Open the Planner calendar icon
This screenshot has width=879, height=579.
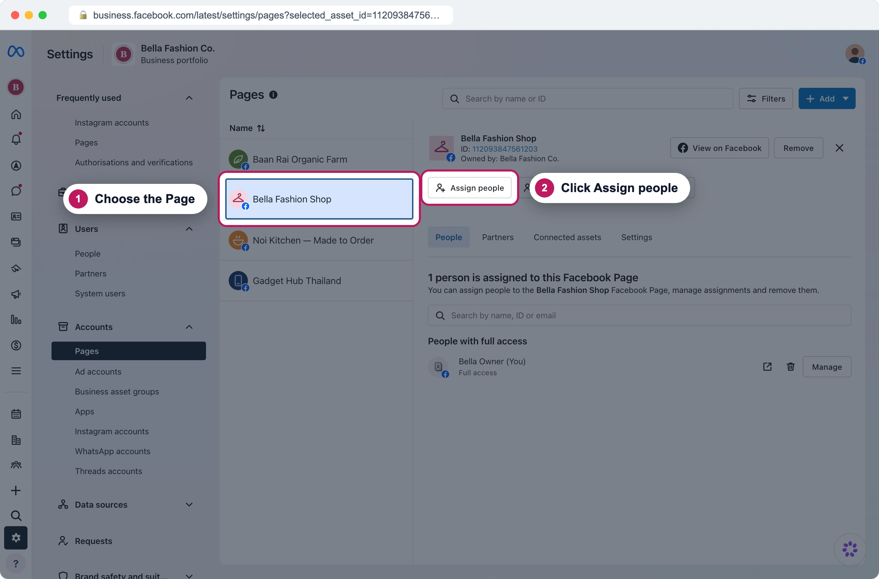pos(16,414)
